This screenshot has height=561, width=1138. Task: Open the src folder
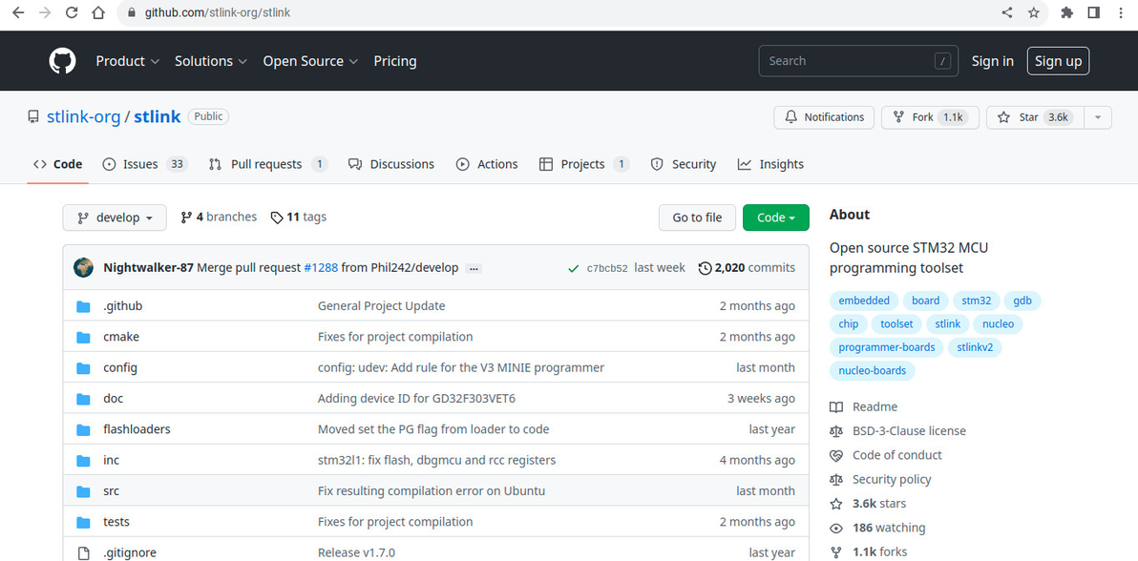111,491
